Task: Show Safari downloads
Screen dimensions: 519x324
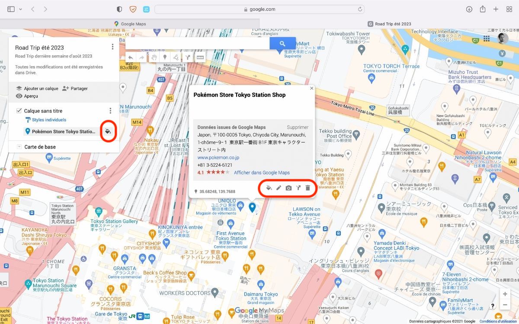Action: tap(469, 9)
